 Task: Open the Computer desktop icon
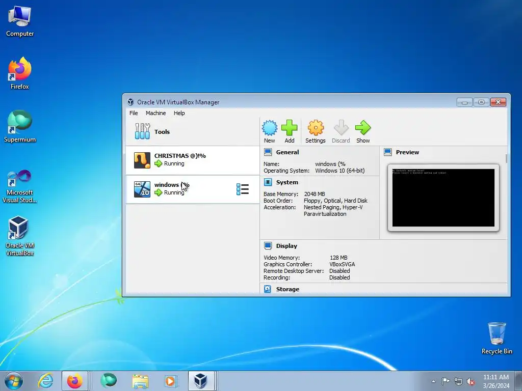coord(20,21)
